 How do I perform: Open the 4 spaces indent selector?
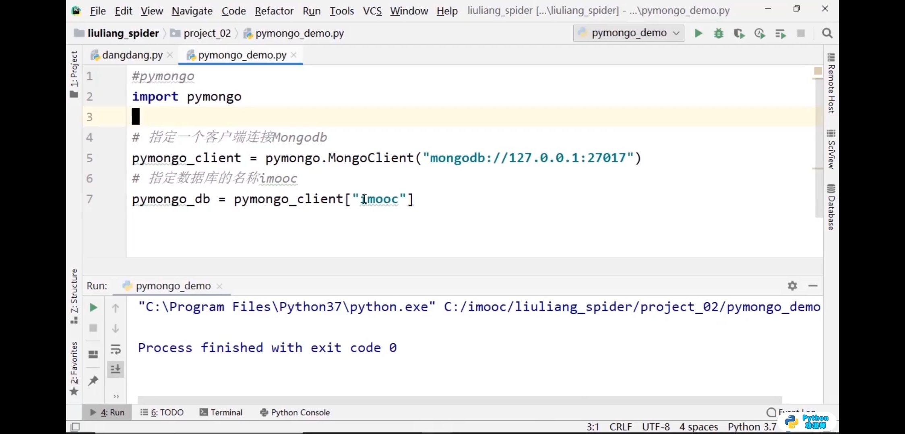coord(698,426)
